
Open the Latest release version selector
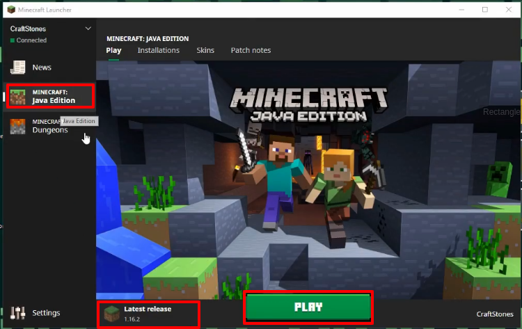click(x=148, y=314)
